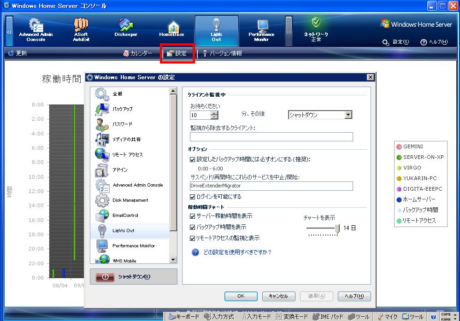Open IME パッド in language bar

328,316
